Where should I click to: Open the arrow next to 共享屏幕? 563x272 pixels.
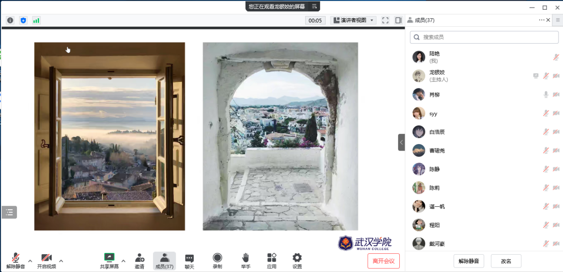(124, 261)
